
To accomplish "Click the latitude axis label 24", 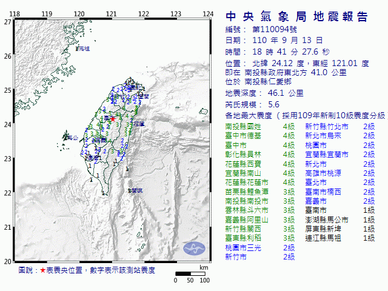I will (8, 124).
